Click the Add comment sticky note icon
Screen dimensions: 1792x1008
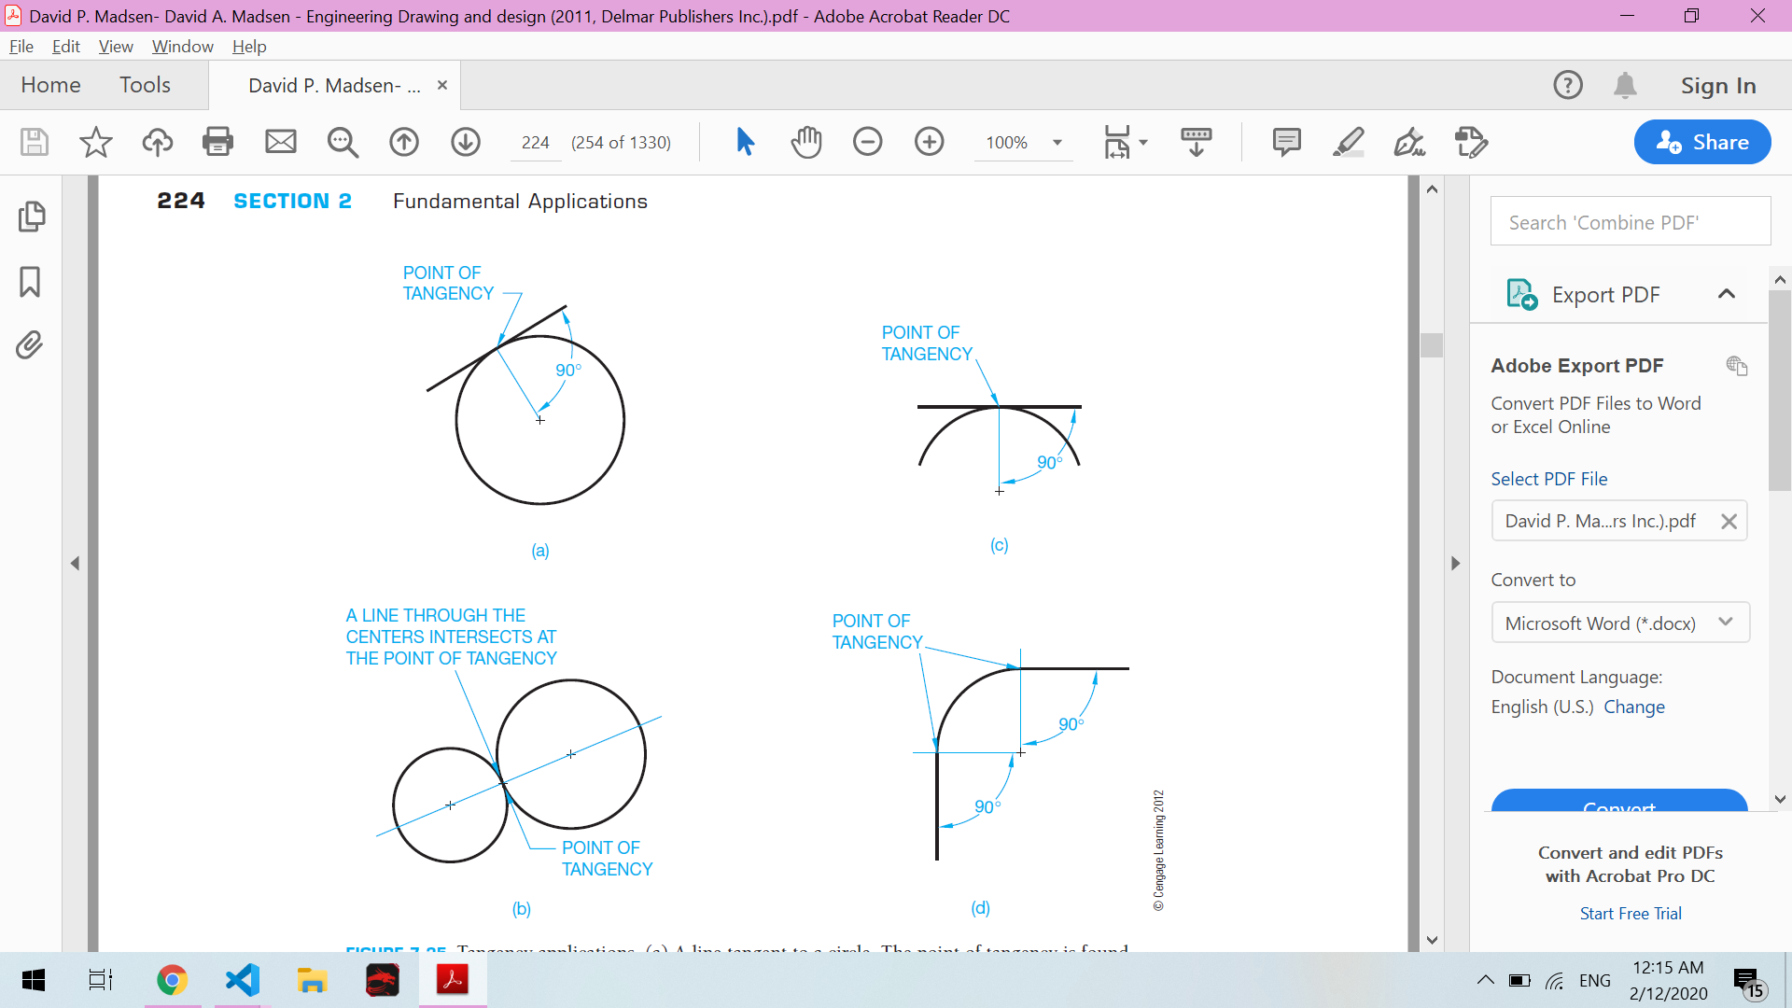click(x=1286, y=142)
